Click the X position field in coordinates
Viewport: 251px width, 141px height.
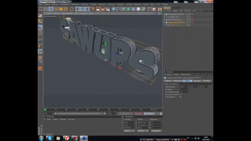(x=129, y=123)
